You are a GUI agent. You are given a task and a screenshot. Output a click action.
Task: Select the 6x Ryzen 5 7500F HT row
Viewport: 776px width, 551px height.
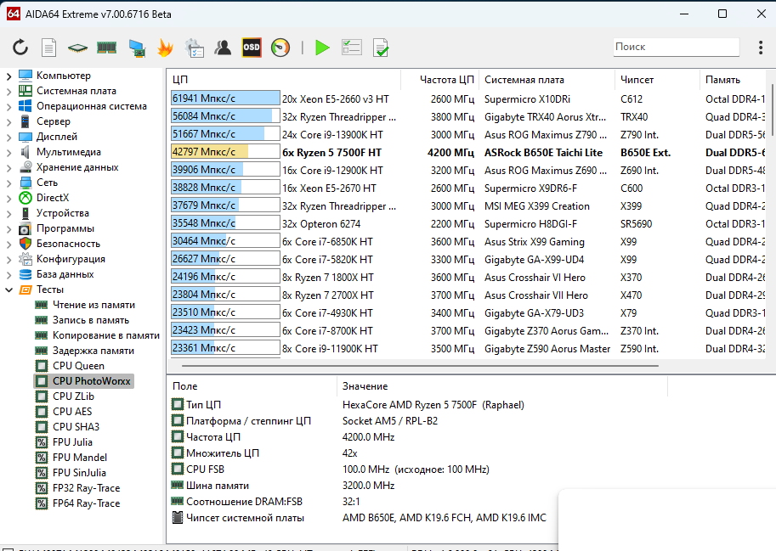click(x=467, y=152)
